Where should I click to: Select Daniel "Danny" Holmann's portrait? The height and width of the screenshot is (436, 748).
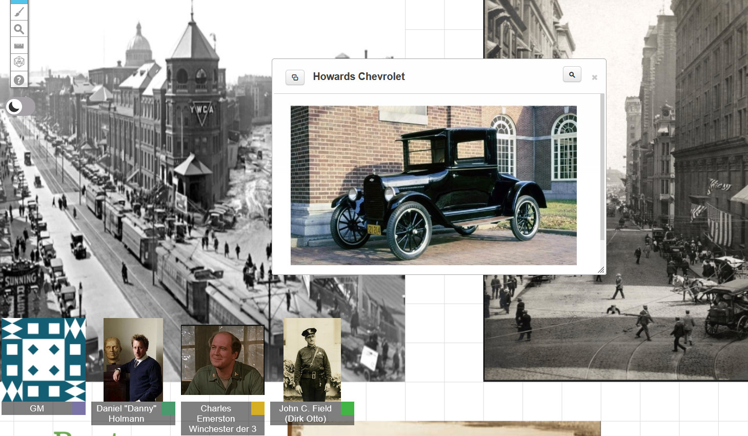pyautogui.click(x=133, y=360)
